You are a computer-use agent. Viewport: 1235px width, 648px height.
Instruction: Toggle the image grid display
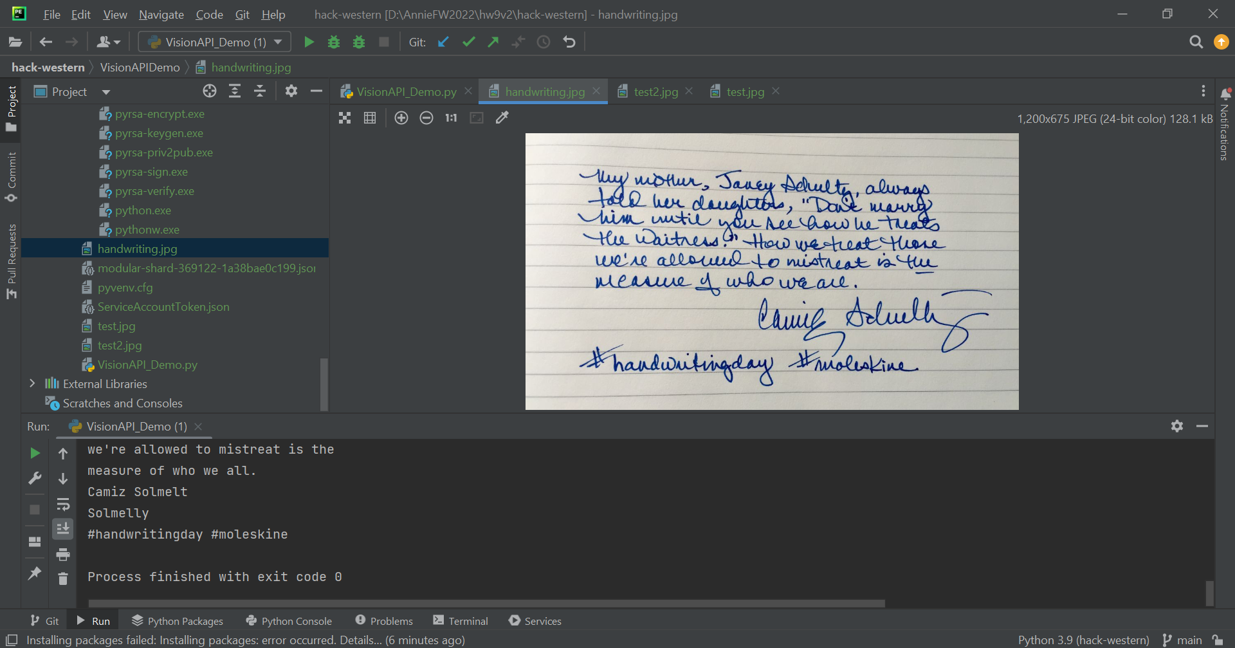[x=370, y=118]
